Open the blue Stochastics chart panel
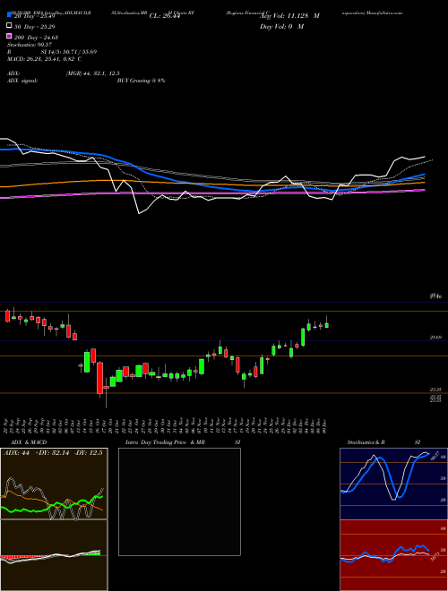448x591 pixels. coord(393,484)
